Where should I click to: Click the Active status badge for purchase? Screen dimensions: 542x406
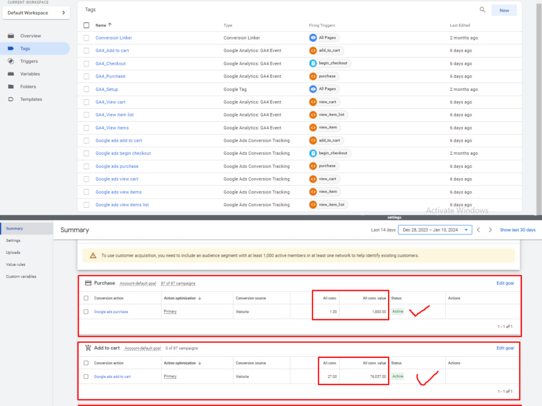tap(397, 311)
